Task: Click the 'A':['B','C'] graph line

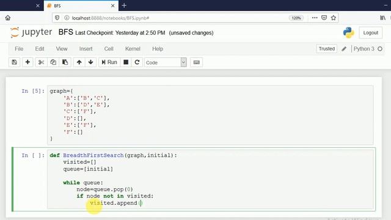Action: click(x=86, y=98)
